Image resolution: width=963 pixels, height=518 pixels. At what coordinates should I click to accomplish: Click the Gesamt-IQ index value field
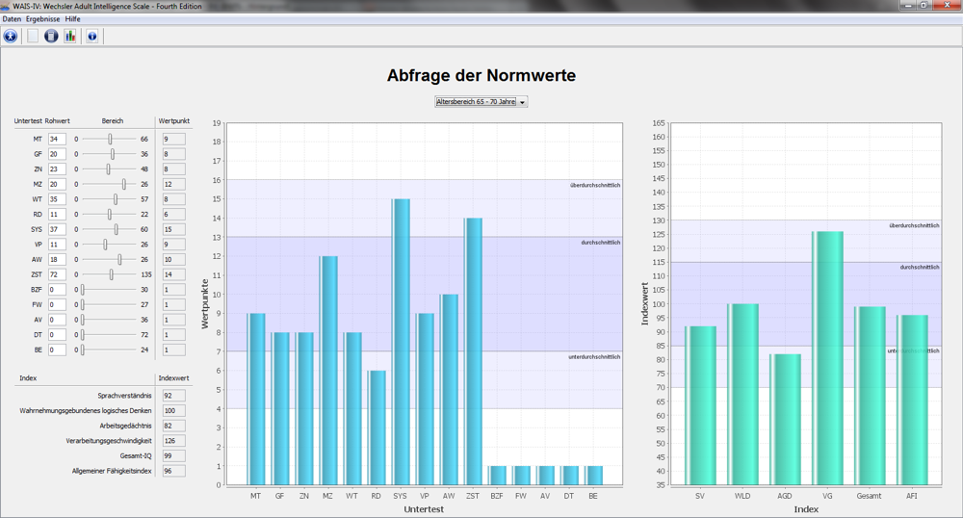point(173,455)
